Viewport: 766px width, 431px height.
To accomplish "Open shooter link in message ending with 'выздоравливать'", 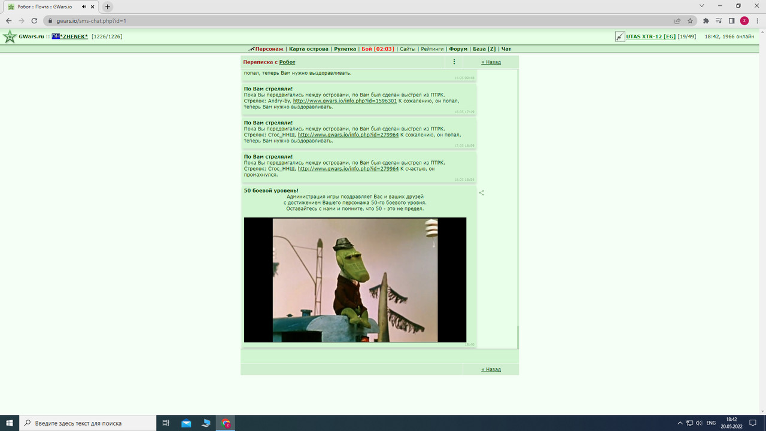I will point(348,135).
